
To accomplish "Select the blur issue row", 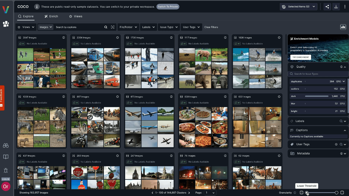I will (x=318, y=103).
